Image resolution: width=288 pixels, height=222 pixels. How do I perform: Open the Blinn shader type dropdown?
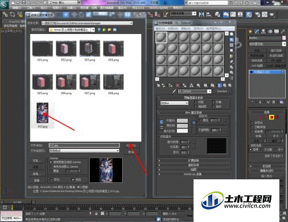coord(187,103)
